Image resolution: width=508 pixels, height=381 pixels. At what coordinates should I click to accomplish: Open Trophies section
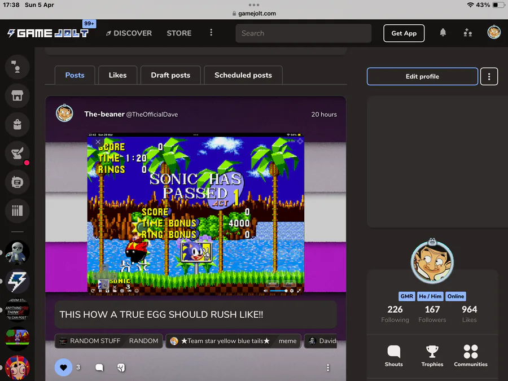point(432,356)
